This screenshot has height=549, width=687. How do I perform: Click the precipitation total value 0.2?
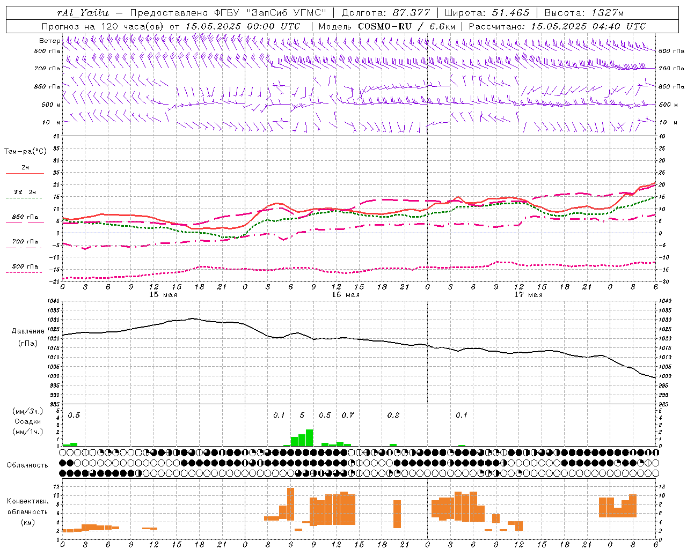point(393,416)
